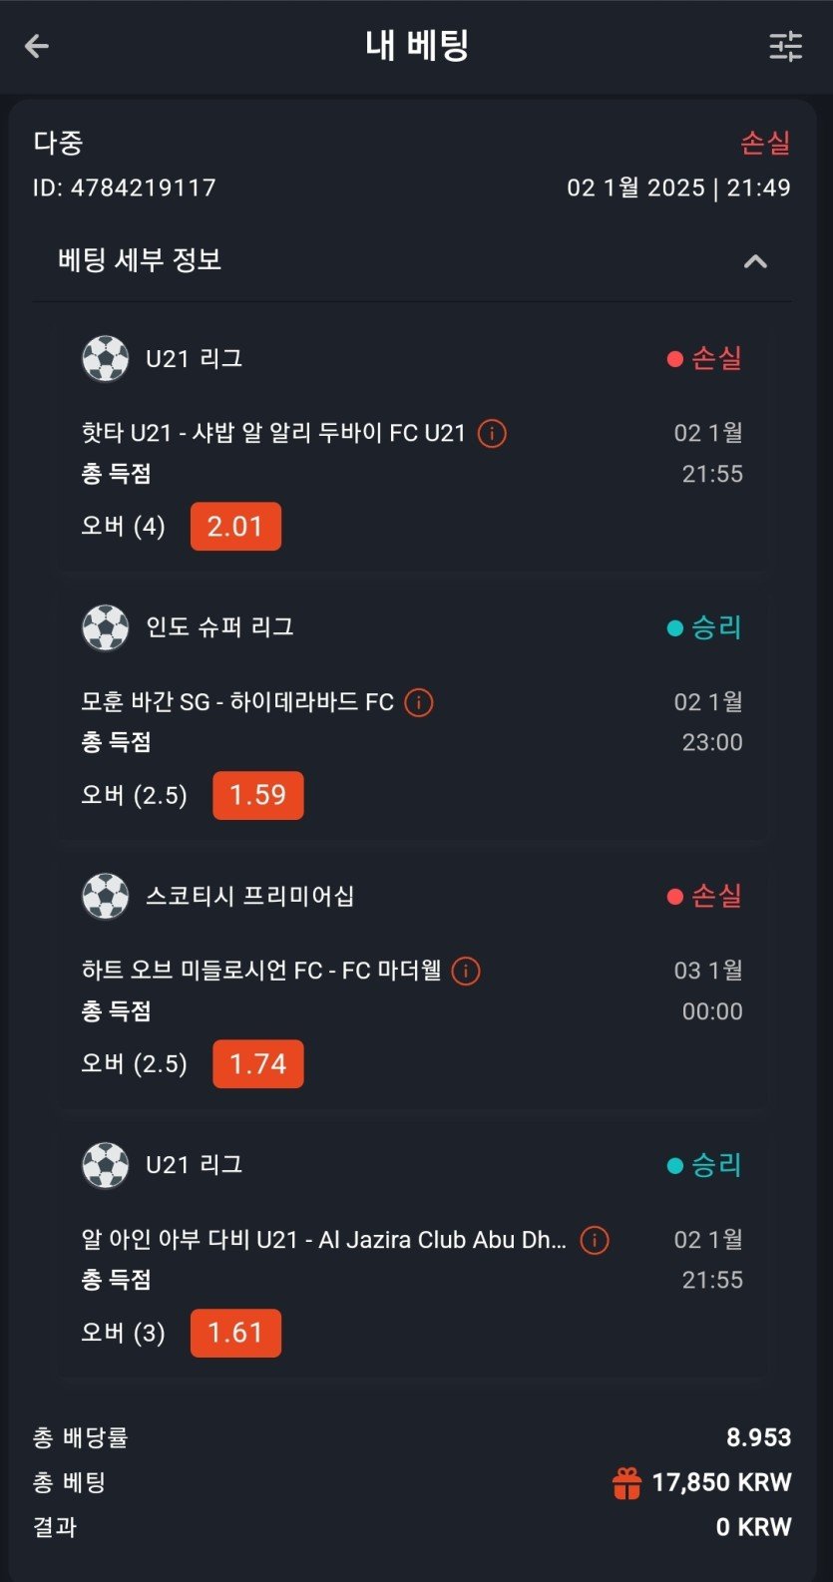Collapse the 베팅 세부 정보 section
Viewport: 833px width, 1582px height.
tap(755, 261)
